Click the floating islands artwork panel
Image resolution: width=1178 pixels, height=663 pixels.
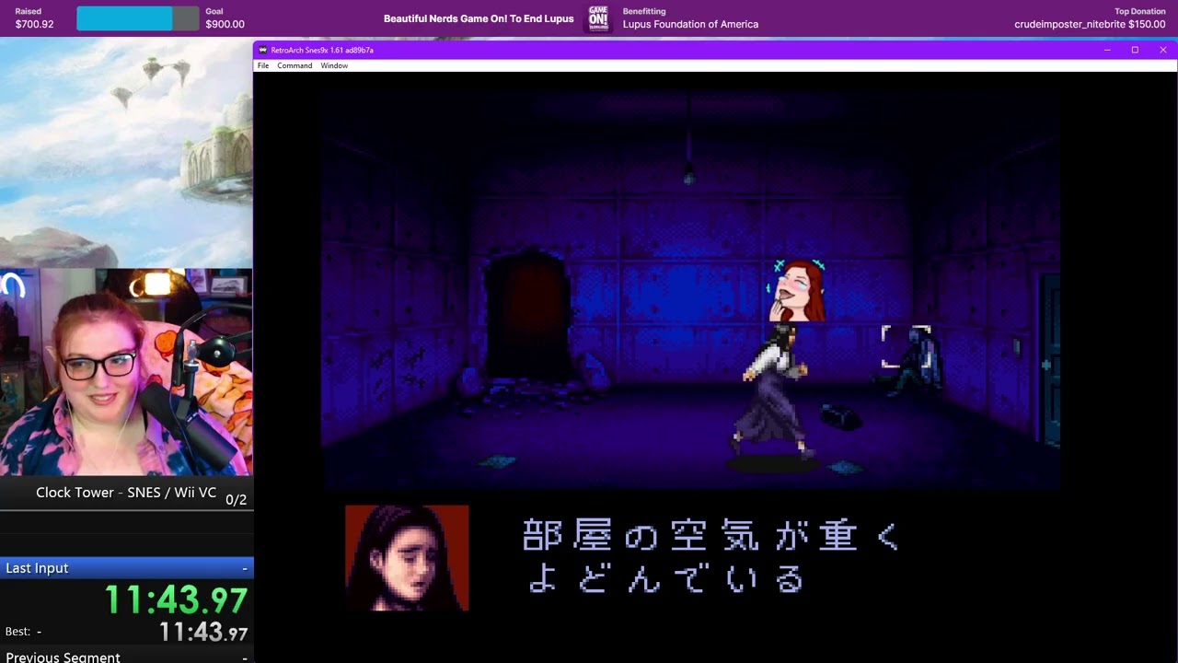tap(126, 153)
